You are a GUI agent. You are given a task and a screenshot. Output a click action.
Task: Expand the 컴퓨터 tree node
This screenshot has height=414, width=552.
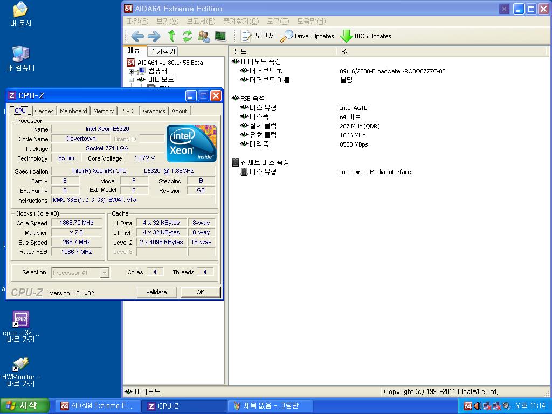(132, 71)
